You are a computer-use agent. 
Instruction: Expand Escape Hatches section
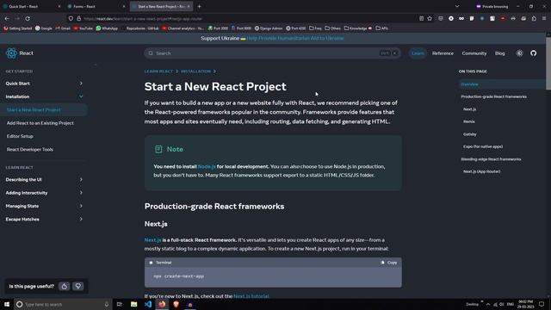[81, 219]
